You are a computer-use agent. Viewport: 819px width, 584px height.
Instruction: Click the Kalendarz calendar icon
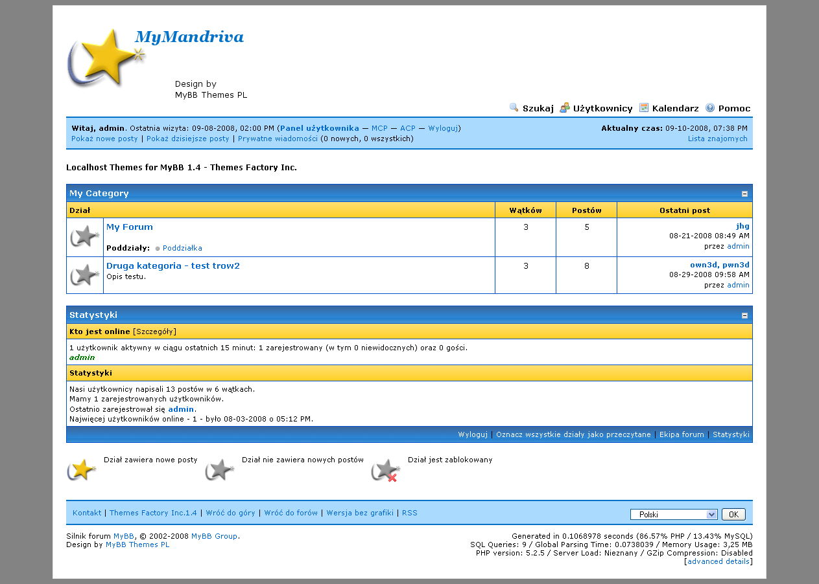[644, 108]
